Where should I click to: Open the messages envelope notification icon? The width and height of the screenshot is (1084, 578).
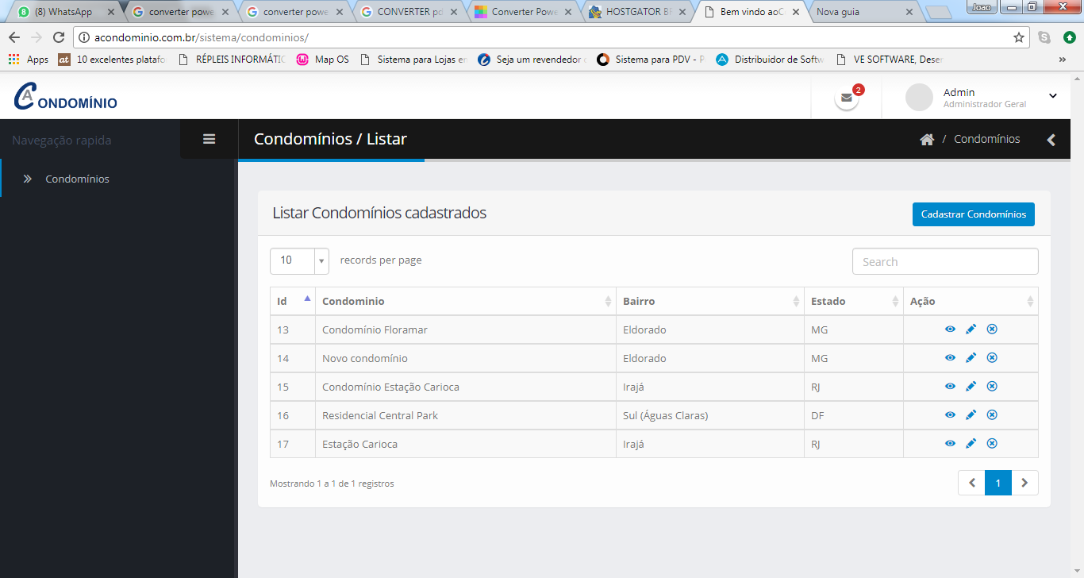[847, 98]
